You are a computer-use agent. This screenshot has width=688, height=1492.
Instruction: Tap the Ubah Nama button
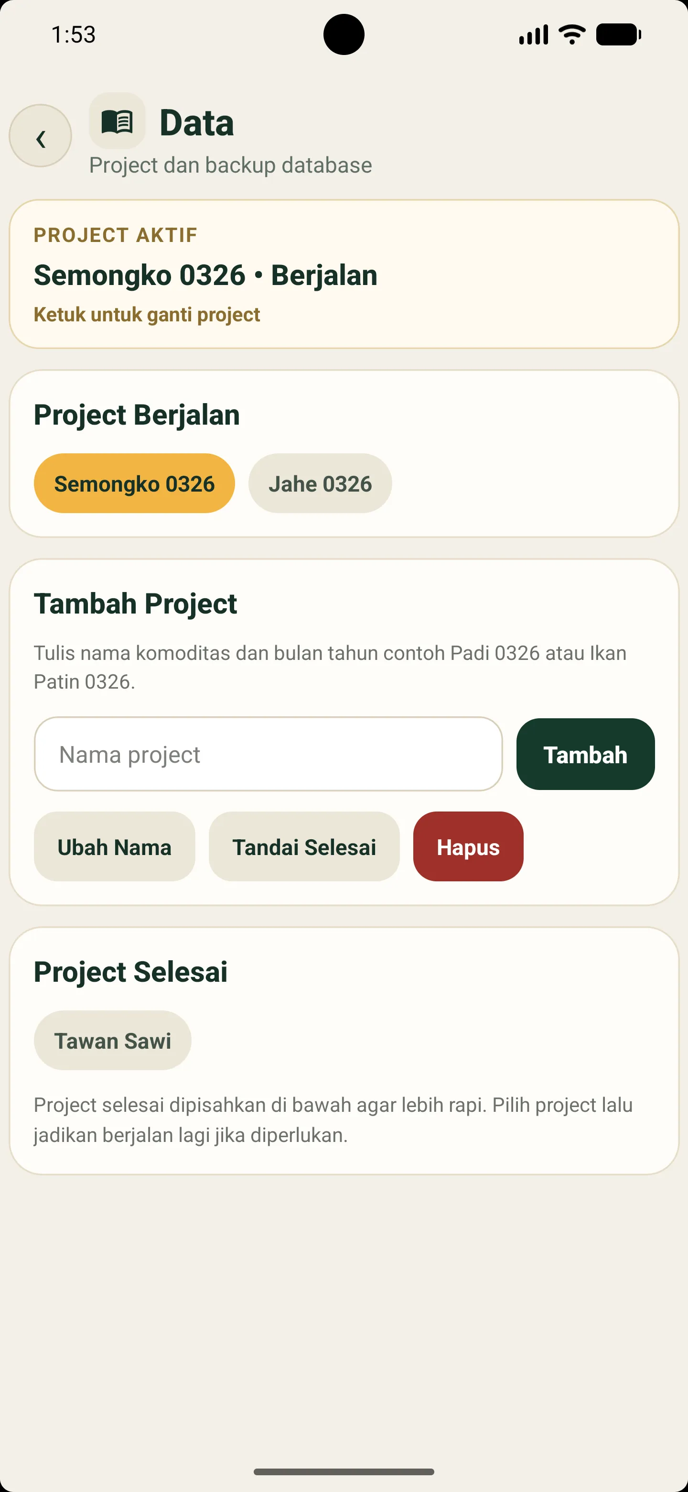point(114,846)
